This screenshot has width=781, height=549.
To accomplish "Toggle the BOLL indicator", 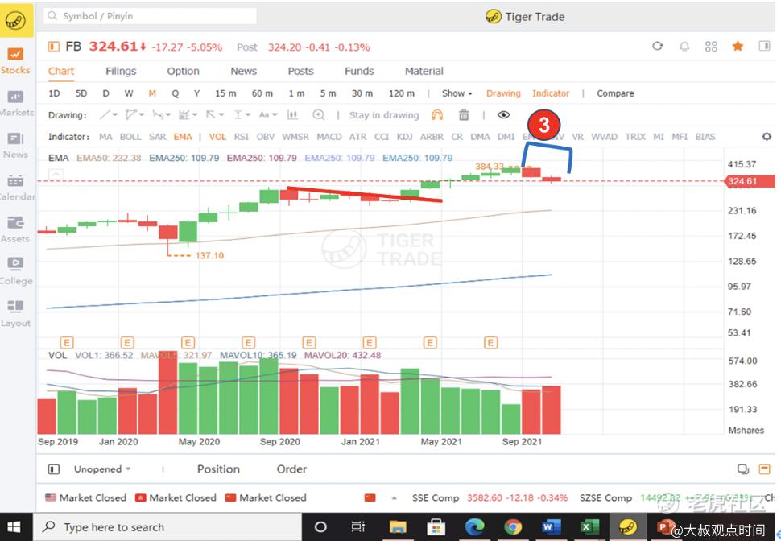I will [x=130, y=137].
